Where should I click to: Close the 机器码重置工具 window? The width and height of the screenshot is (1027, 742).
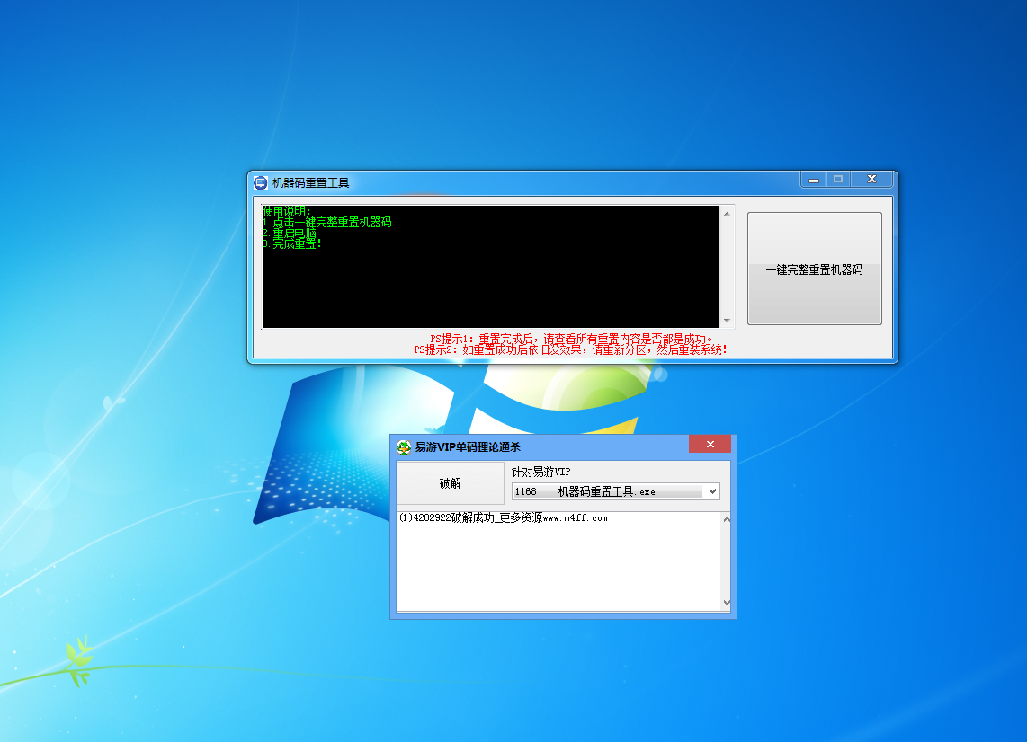[871, 180]
